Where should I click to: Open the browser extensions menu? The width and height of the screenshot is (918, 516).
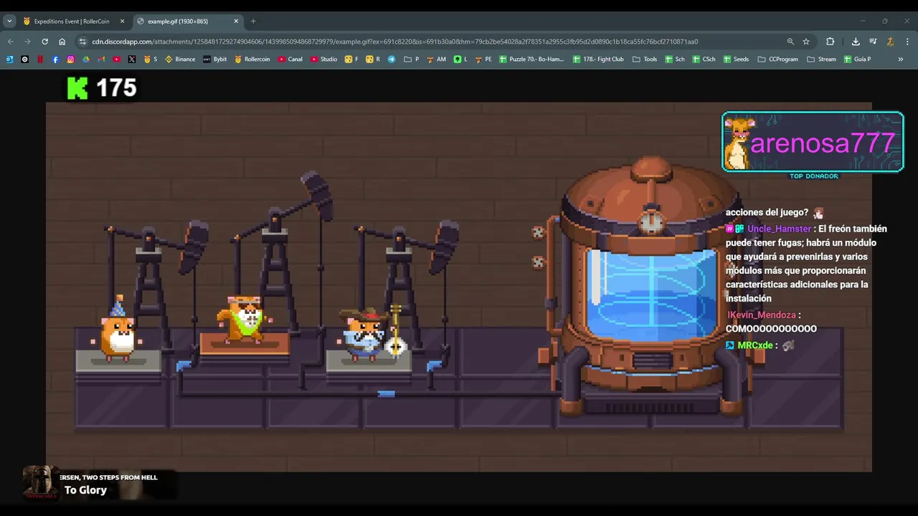click(x=831, y=42)
